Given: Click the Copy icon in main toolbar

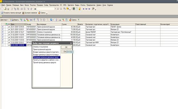Looking at the screenshot, I should coord(15,9).
